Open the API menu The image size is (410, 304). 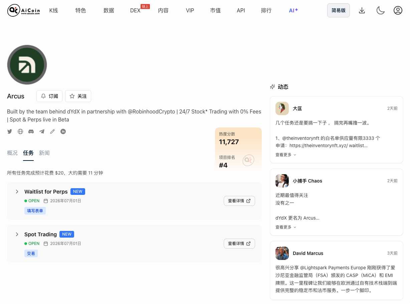[241, 11]
